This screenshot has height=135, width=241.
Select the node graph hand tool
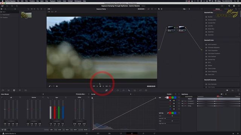pos(162,9)
